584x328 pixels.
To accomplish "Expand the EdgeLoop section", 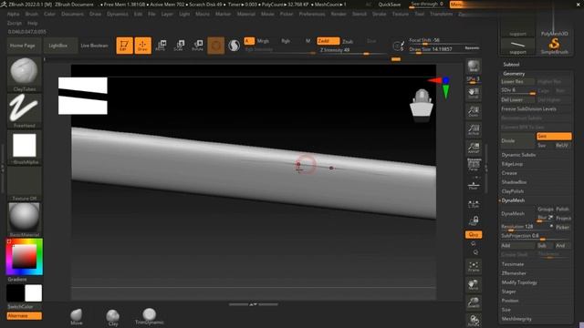I will coord(512,164).
